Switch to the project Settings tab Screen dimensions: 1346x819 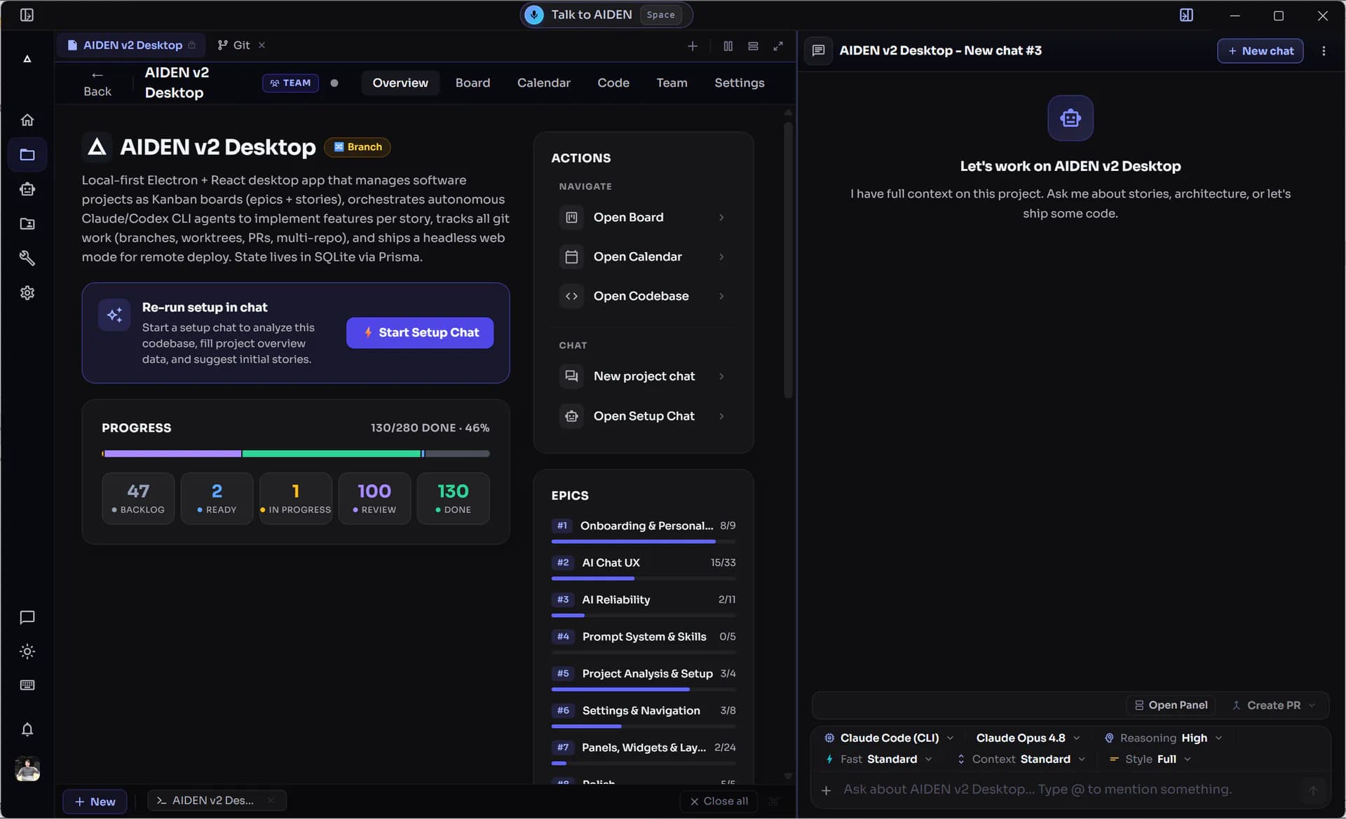pos(740,83)
